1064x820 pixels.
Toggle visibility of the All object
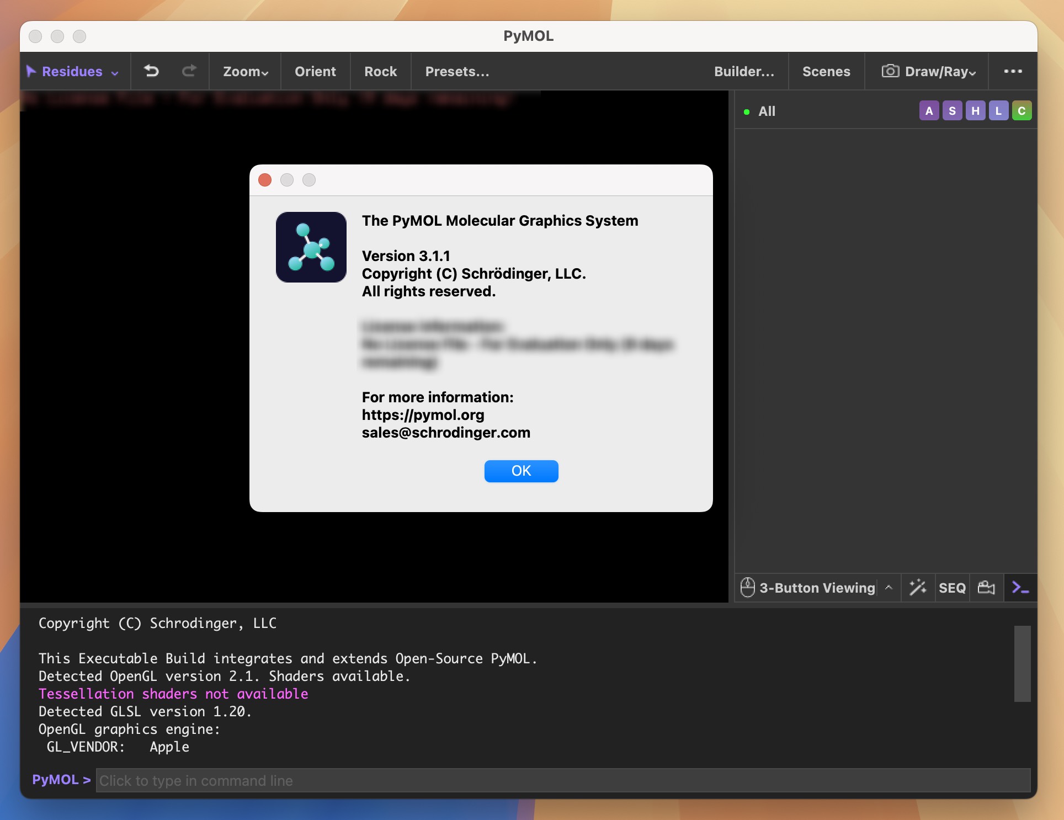pos(747,112)
